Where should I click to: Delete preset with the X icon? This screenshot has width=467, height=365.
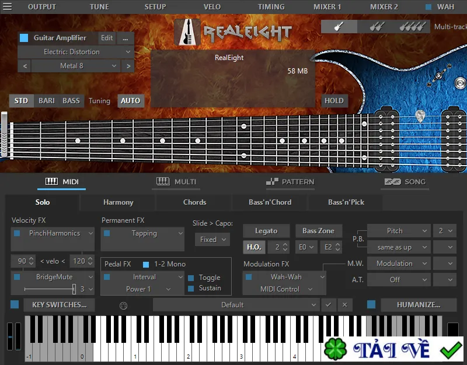click(344, 304)
